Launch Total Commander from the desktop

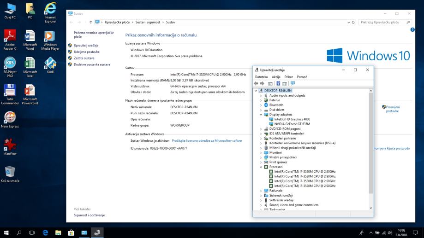(x=10, y=90)
